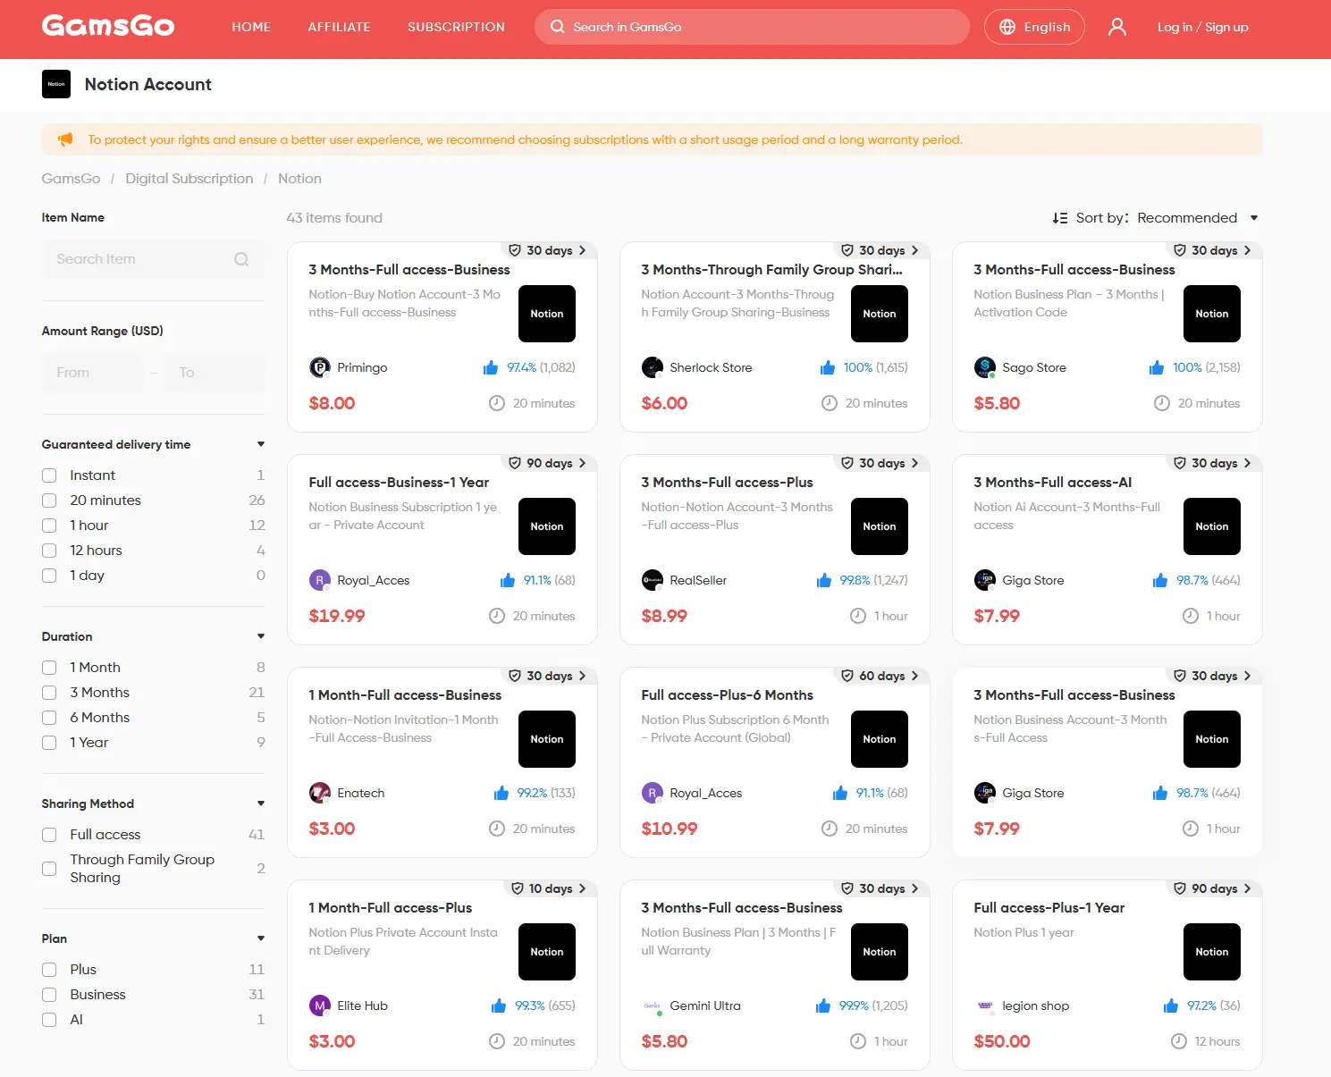Open legion shop seller avatar
The width and height of the screenshot is (1331, 1077).
pyautogui.click(x=985, y=1005)
